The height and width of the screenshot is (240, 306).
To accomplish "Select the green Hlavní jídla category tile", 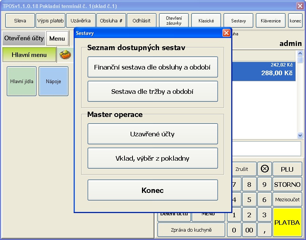I will point(22,81).
